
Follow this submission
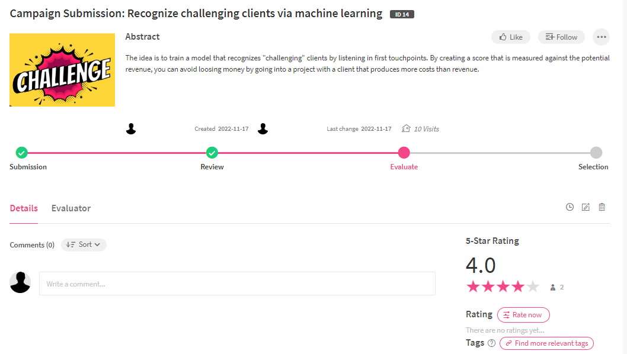[x=561, y=37]
